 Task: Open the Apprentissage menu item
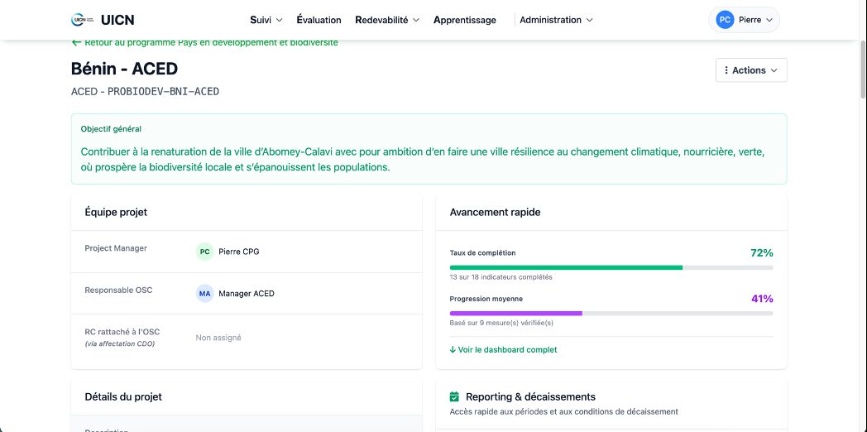click(465, 20)
